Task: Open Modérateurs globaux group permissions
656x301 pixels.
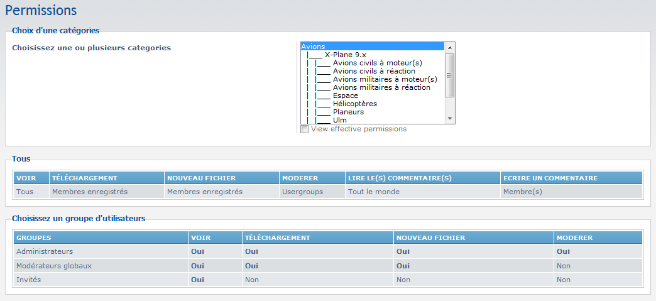Action: click(54, 266)
